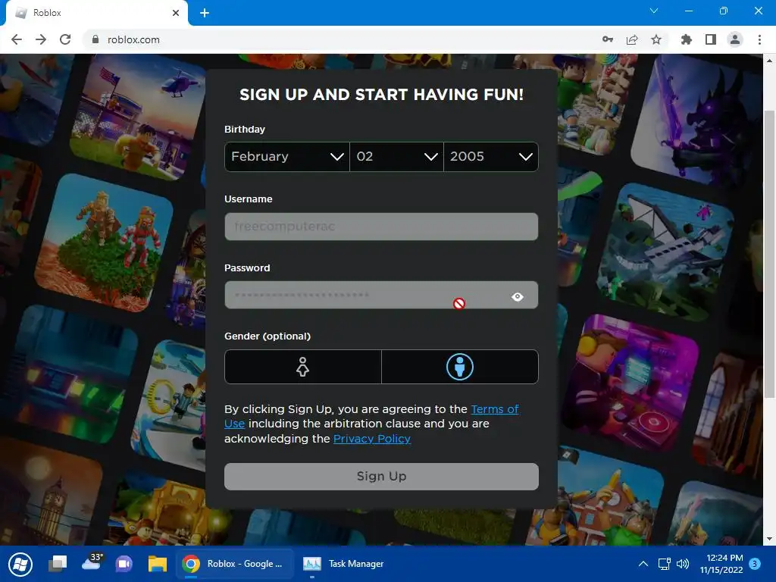Viewport: 776px width, 582px height.
Task: Open Task View on the taskbar
Action: (58, 564)
